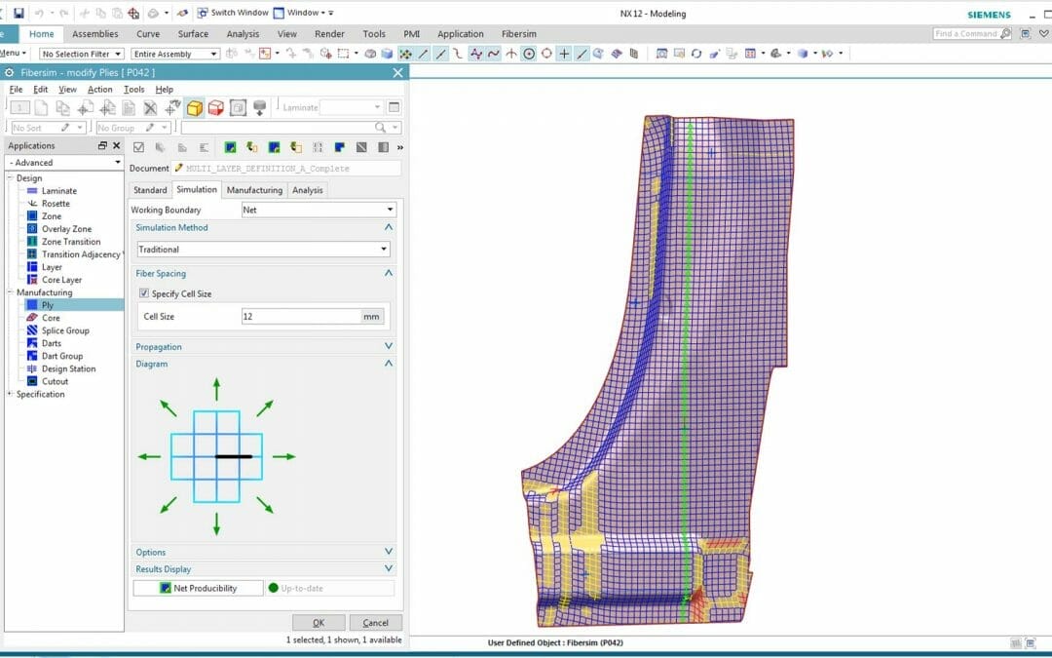The width and height of the screenshot is (1052, 658).
Task: Click the Cell Size input field
Action: click(x=301, y=316)
